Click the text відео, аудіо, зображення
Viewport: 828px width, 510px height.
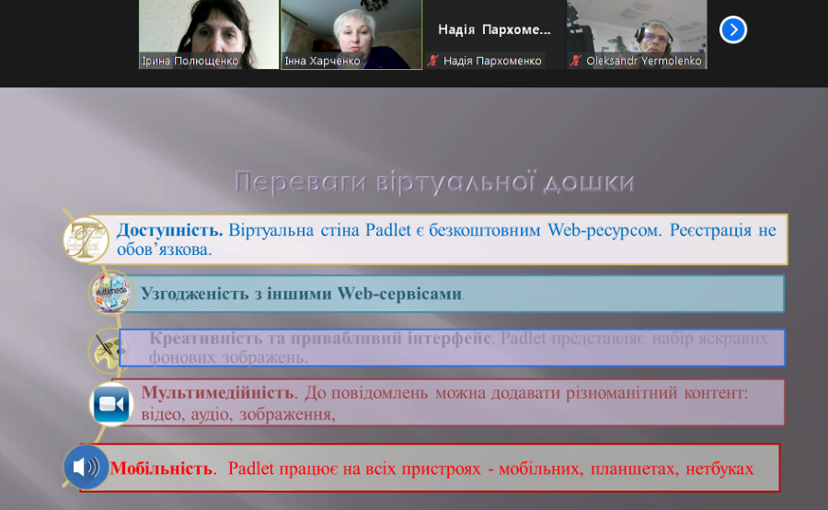[x=238, y=414]
